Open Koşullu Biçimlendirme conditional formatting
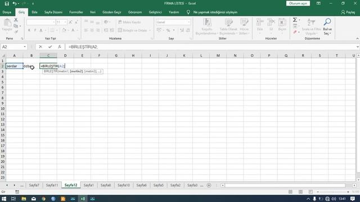The image size is (360, 202). (206, 26)
